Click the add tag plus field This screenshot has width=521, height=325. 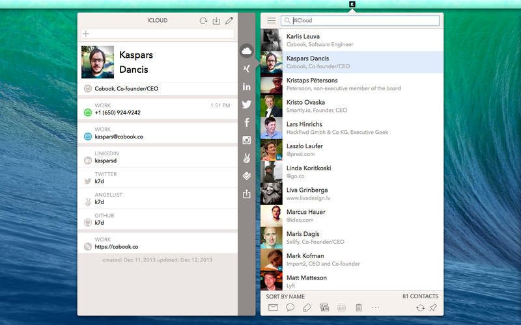[158, 34]
